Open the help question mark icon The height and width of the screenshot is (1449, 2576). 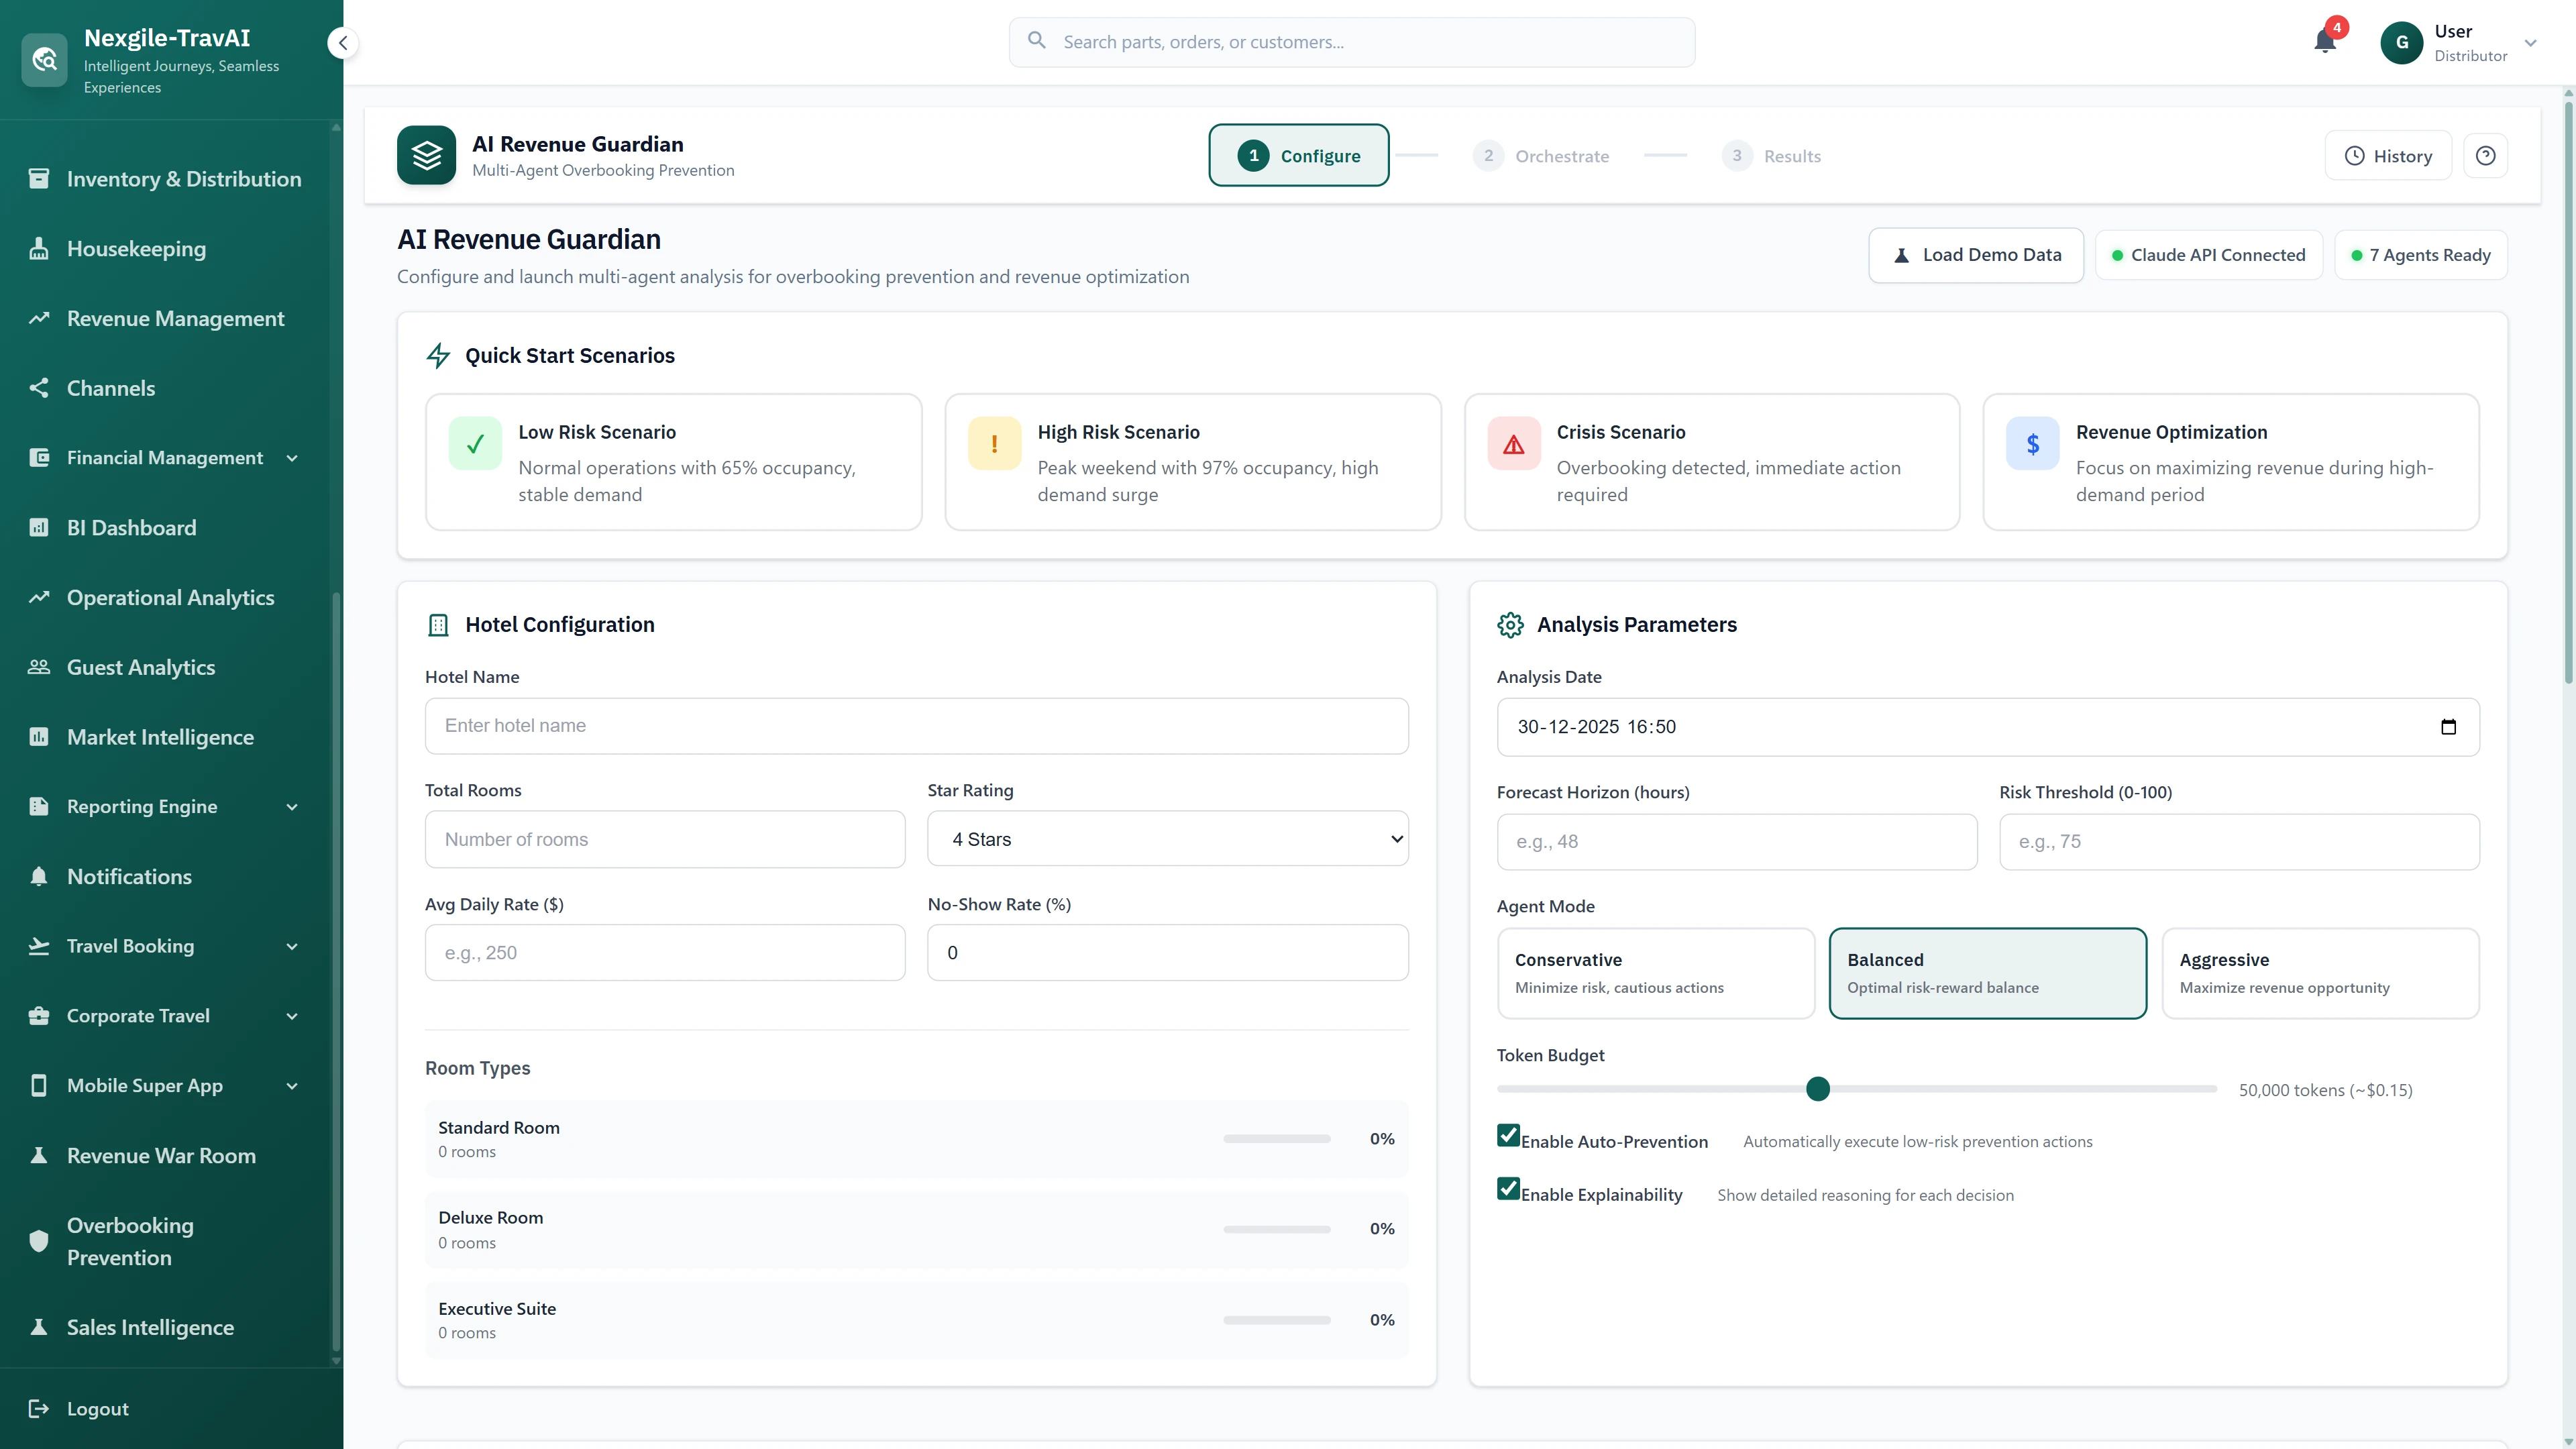[2486, 155]
